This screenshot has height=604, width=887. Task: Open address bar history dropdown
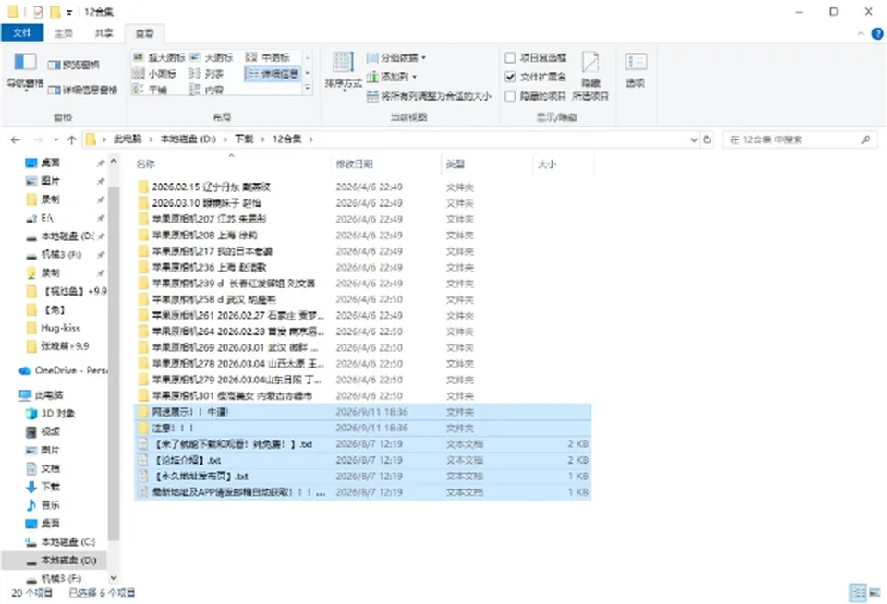click(x=694, y=139)
